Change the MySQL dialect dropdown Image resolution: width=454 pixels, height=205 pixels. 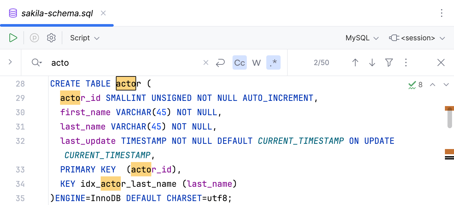(361, 38)
